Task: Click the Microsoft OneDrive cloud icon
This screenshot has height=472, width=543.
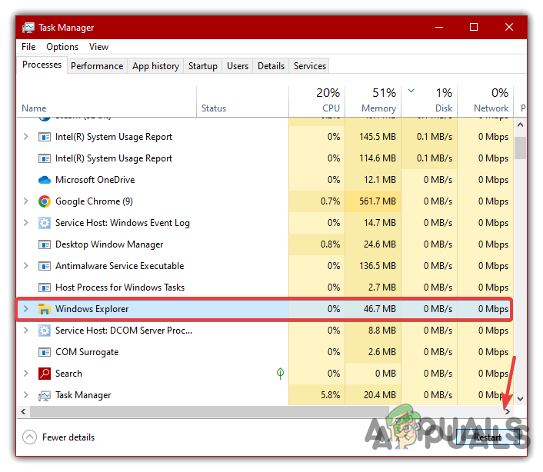Action: (45, 180)
